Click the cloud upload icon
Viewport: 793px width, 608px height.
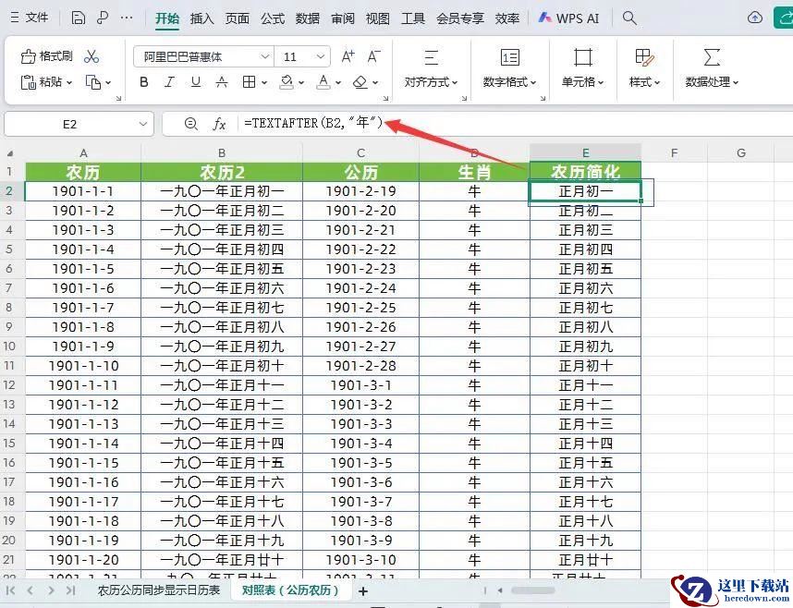(x=754, y=18)
